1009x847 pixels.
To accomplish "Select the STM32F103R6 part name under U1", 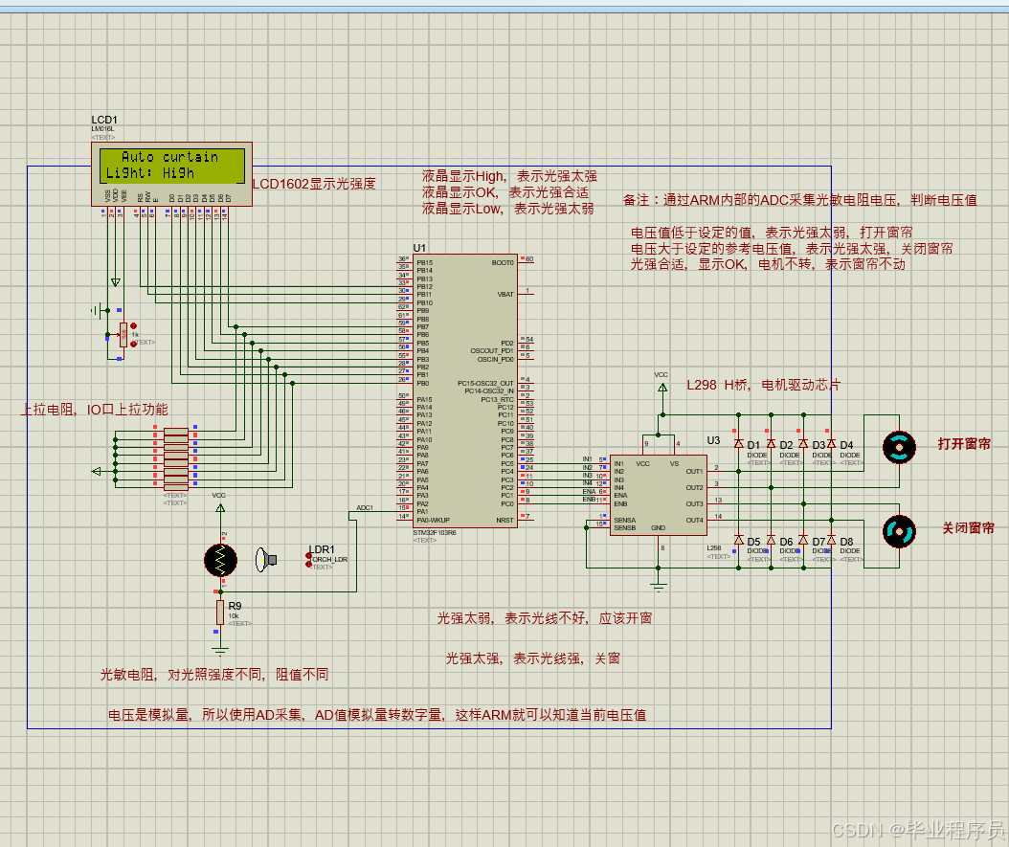I will point(435,532).
